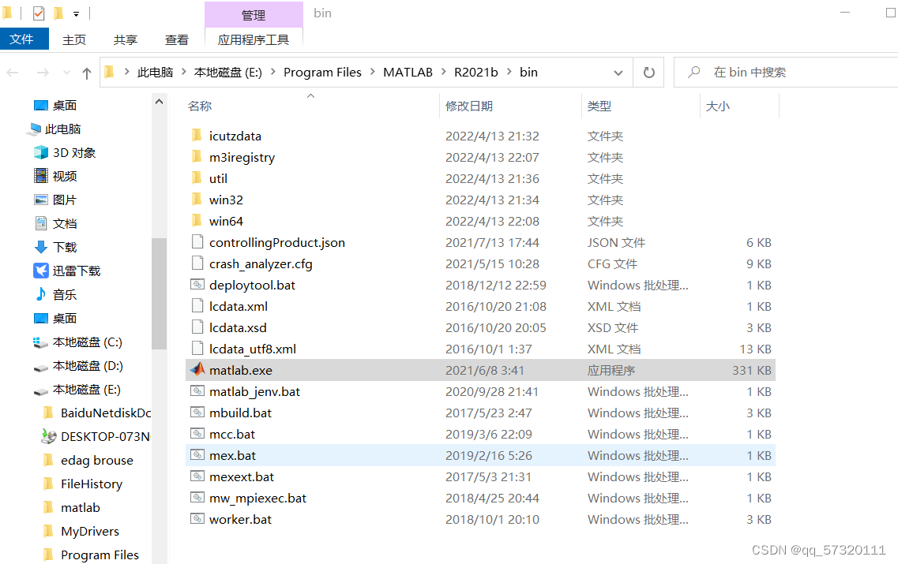Click inside the 在 bin 中搜索 search box
Screen dimensions: 898x564
[x=786, y=72]
